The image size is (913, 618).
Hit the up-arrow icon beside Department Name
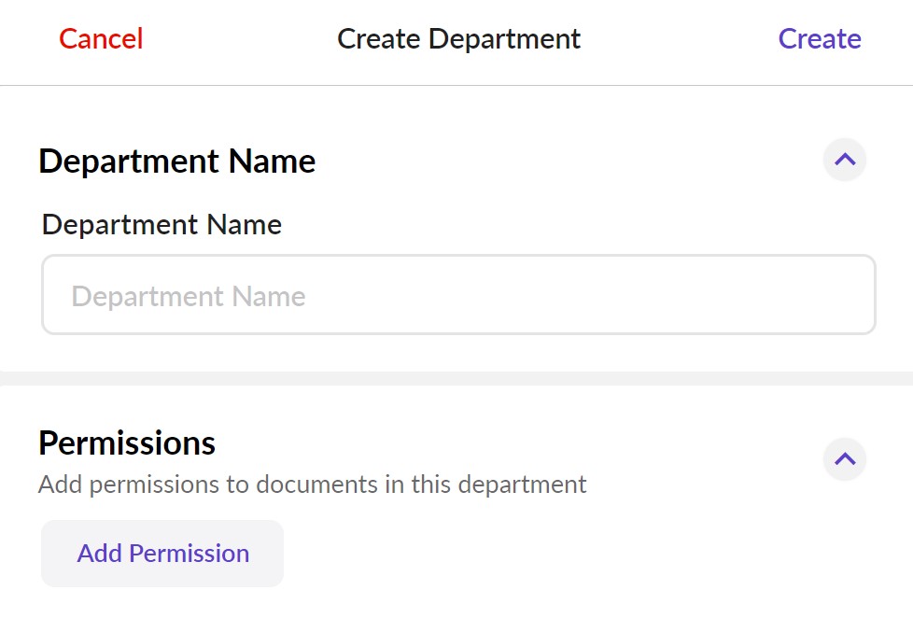coord(844,160)
